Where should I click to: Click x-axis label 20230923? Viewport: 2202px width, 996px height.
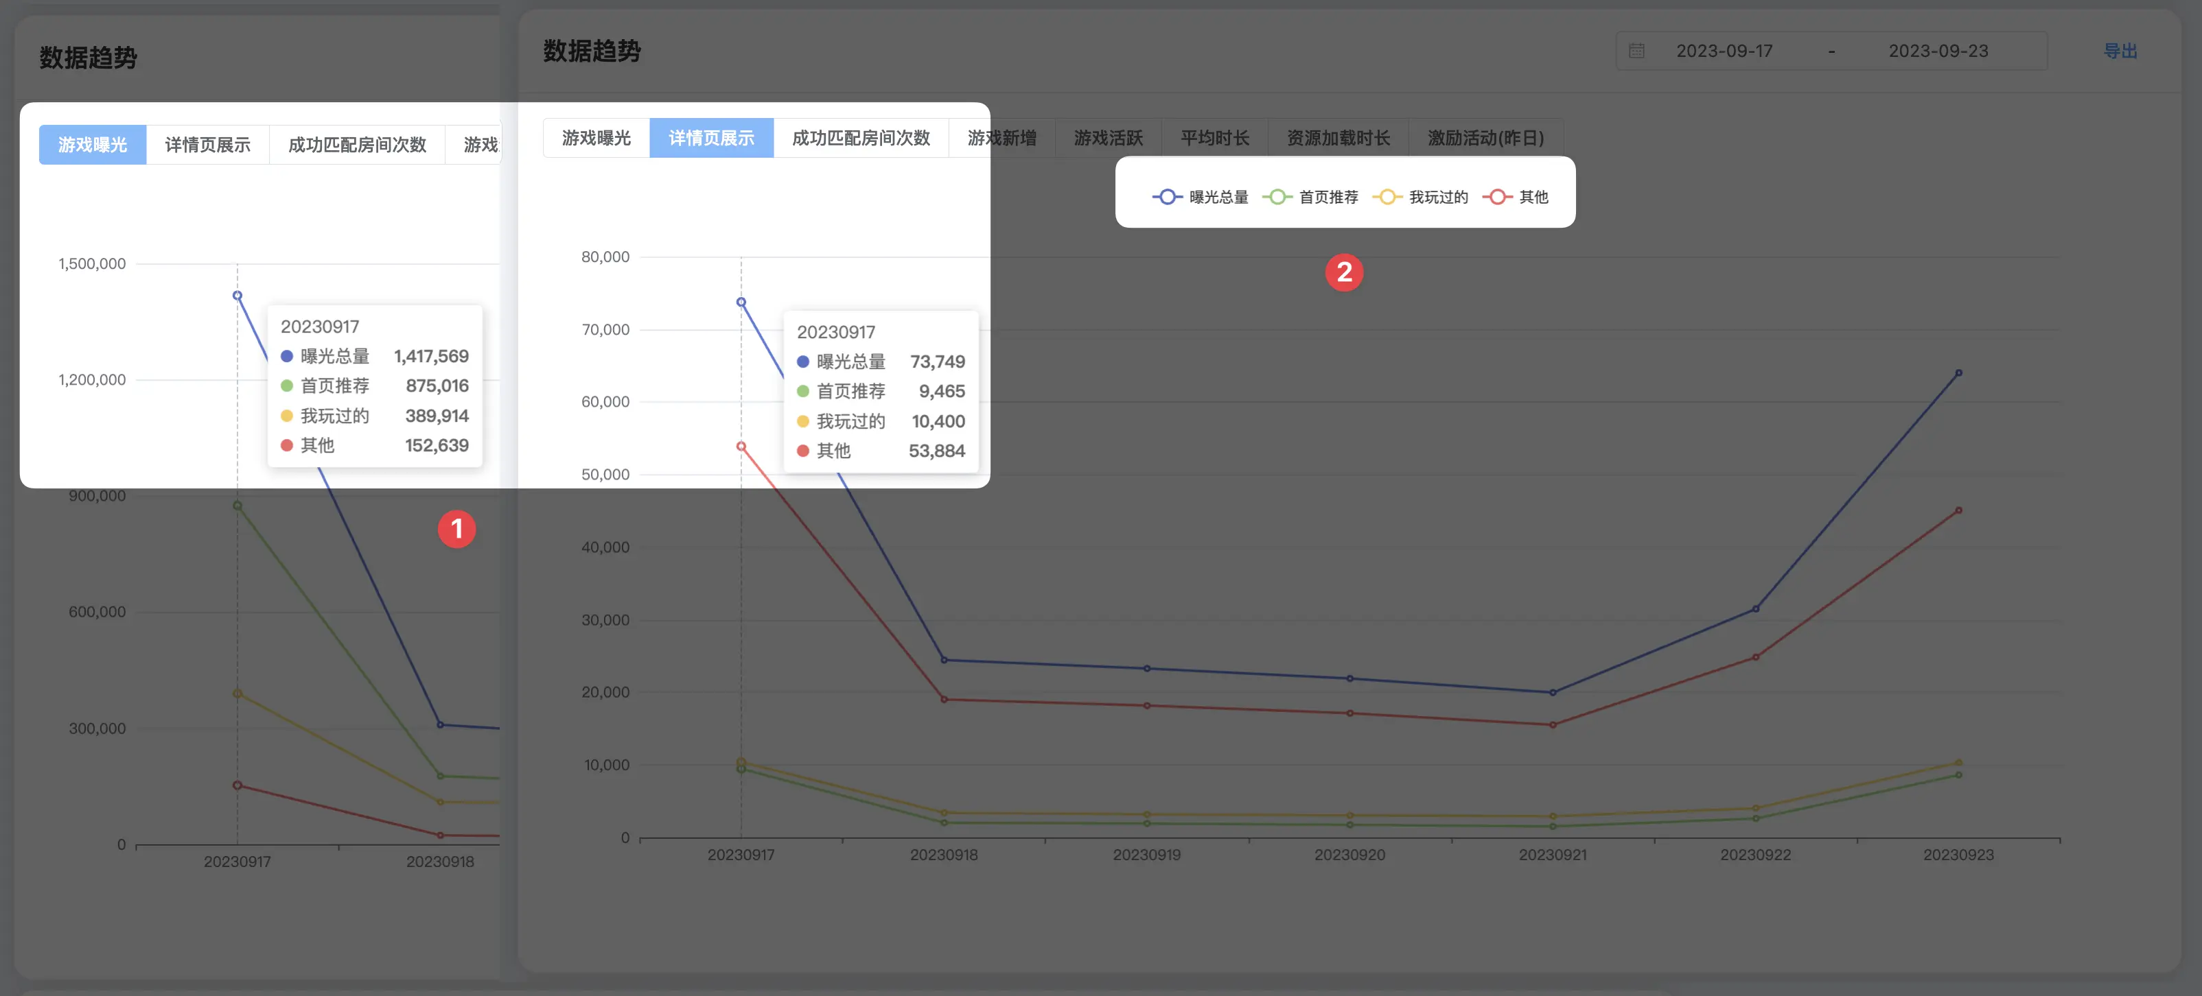[x=1958, y=855]
